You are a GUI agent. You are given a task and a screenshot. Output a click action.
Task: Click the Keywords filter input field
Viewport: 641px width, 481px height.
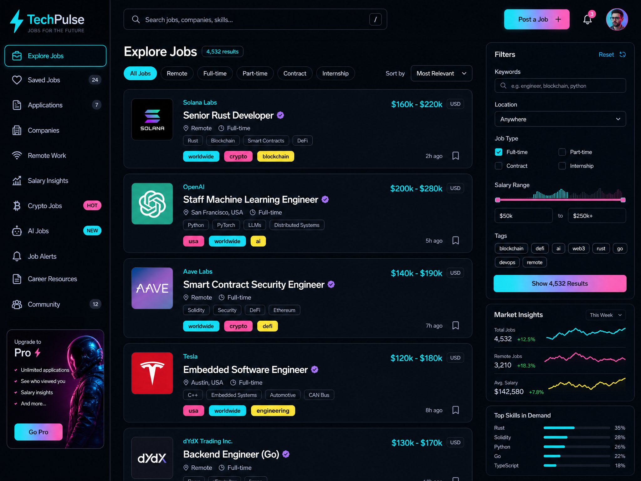(560, 85)
